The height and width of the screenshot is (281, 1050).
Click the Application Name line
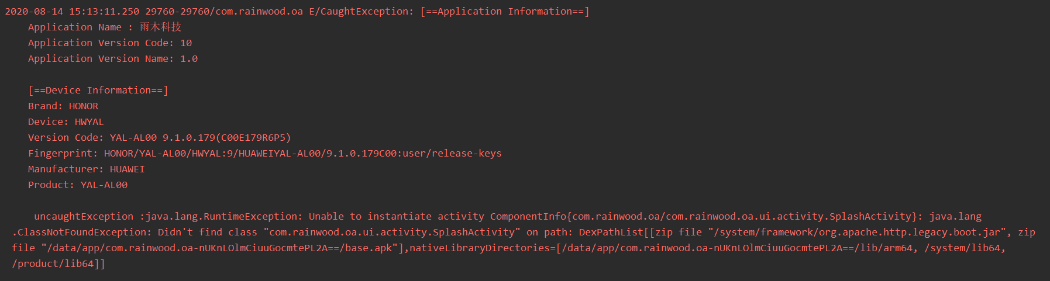[x=105, y=27]
